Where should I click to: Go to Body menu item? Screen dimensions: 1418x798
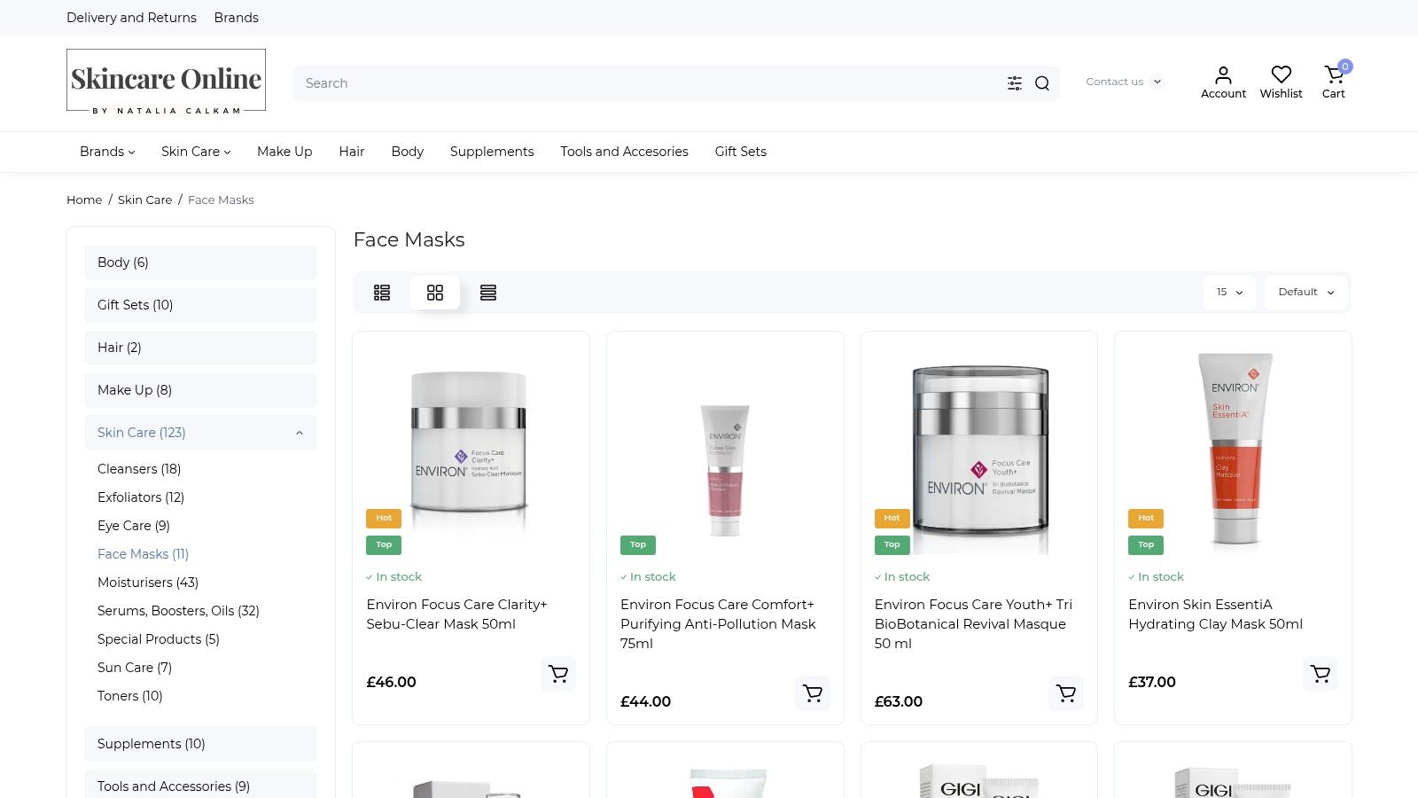point(408,152)
